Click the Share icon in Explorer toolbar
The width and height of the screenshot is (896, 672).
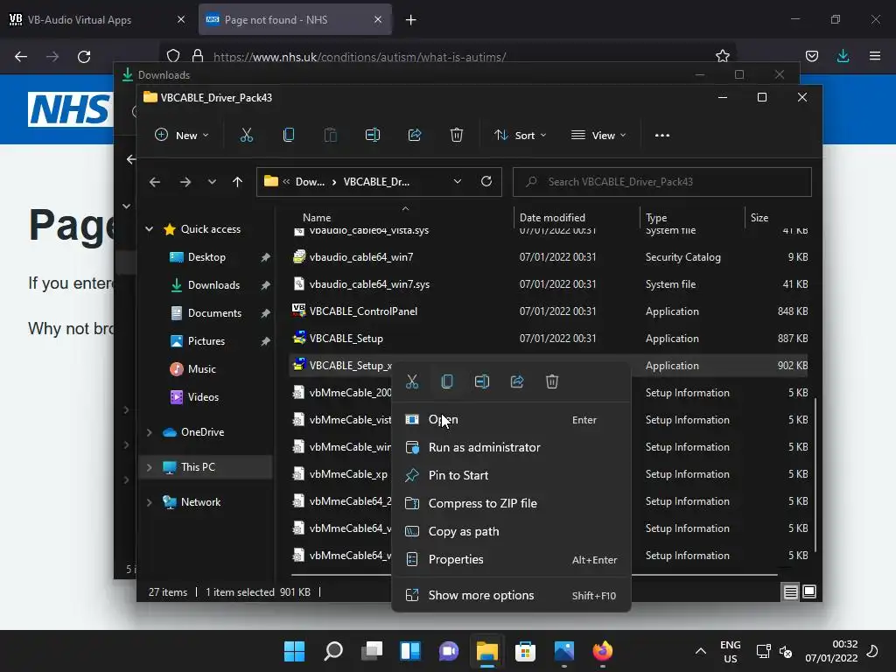coord(415,136)
